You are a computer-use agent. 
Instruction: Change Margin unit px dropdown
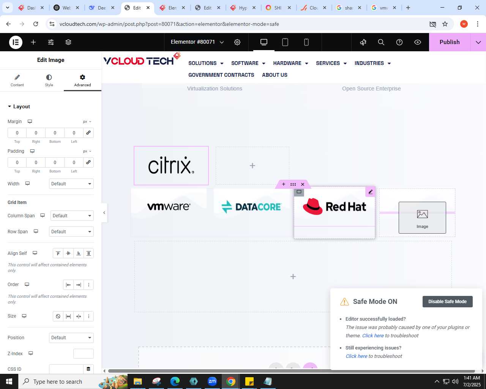click(87, 122)
